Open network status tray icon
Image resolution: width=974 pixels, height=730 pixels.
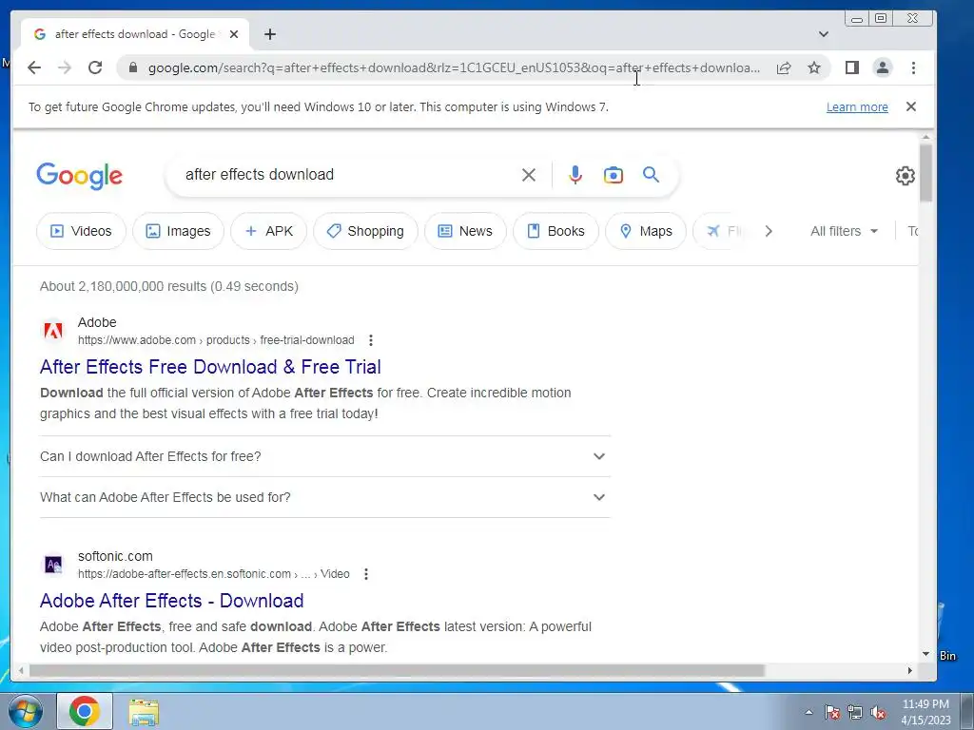pyautogui.click(x=855, y=712)
